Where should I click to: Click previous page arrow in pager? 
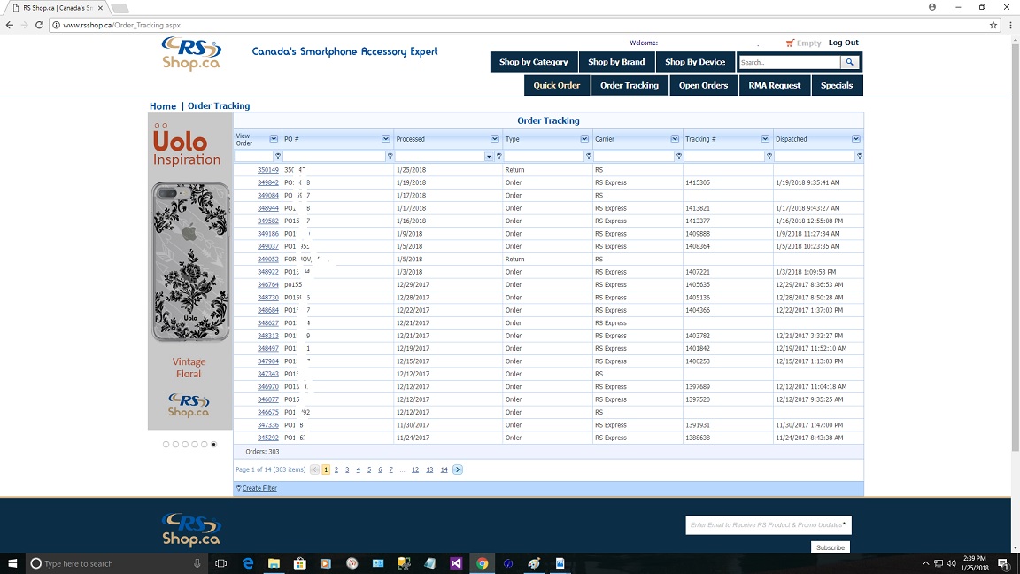(315, 469)
